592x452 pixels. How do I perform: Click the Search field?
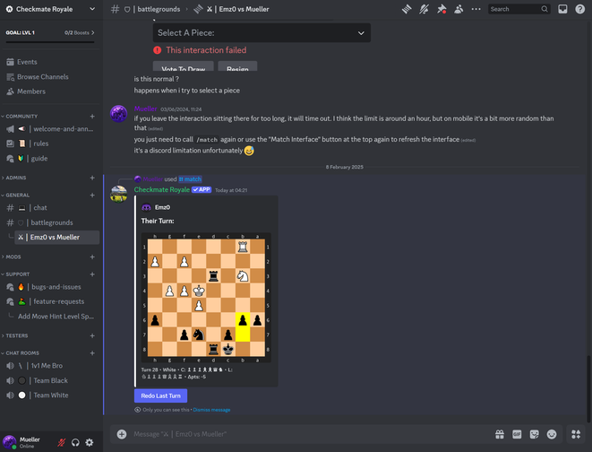click(519, 9)
